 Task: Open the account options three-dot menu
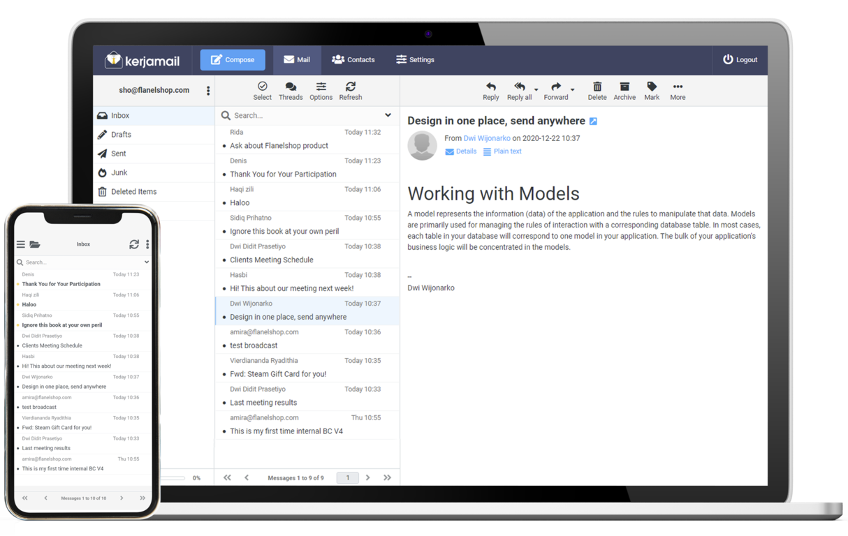tap(208, 91)
